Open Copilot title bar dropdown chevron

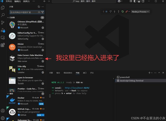(x=122, y=1)
